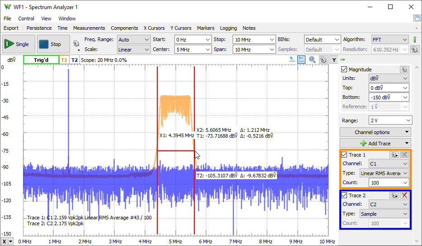Toggle the Trace 1 checkbox
This screenshot has height=246, width=422.
click(x=344, y=155)
